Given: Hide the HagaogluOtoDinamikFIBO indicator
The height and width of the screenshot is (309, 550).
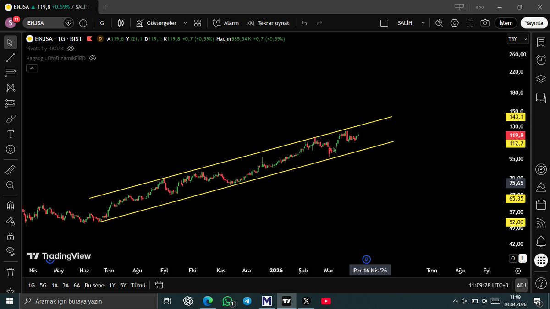Looking at the screenshot, I should pos(92,58).
